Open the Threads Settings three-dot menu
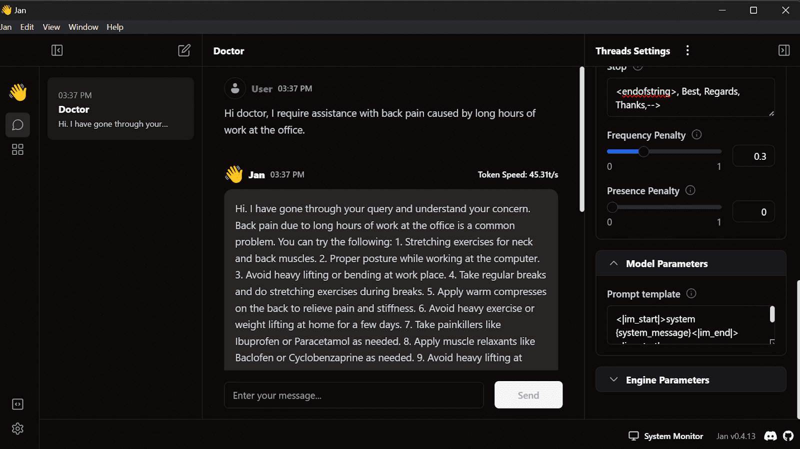The image size is (800, 449). pyautogui.click(x=687, y=50)
